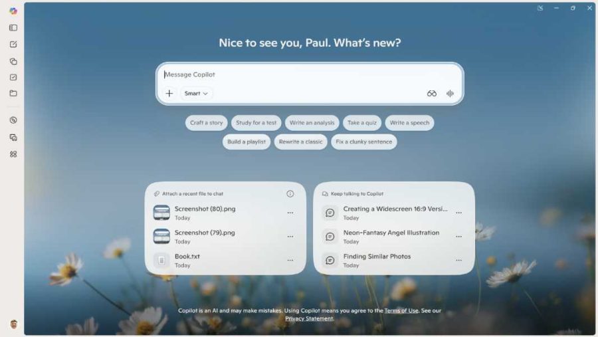
Task: Open the compass discover icon in sidebar
Action: pos(13,120)
